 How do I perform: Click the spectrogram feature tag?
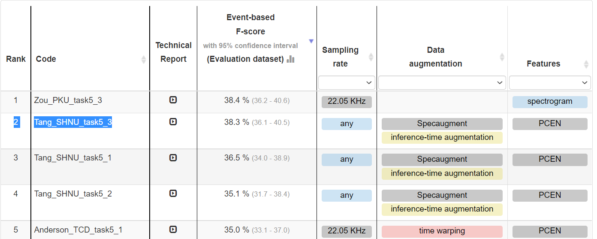point(550,102)
